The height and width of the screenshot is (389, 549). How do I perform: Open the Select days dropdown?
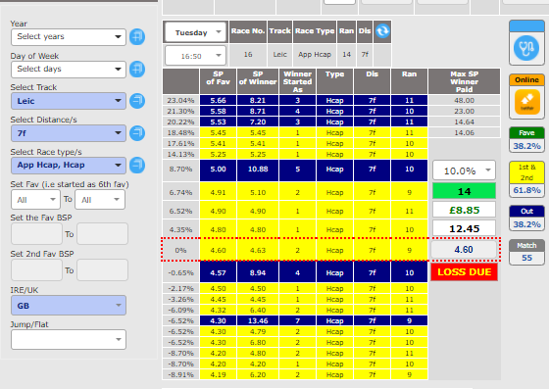(x=69, y=70)
